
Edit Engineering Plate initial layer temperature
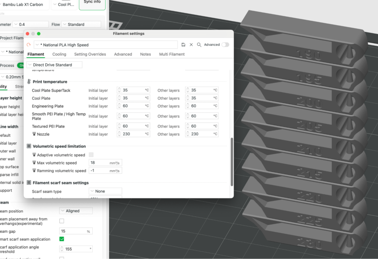pyautogui.click(x=133, y=106)
